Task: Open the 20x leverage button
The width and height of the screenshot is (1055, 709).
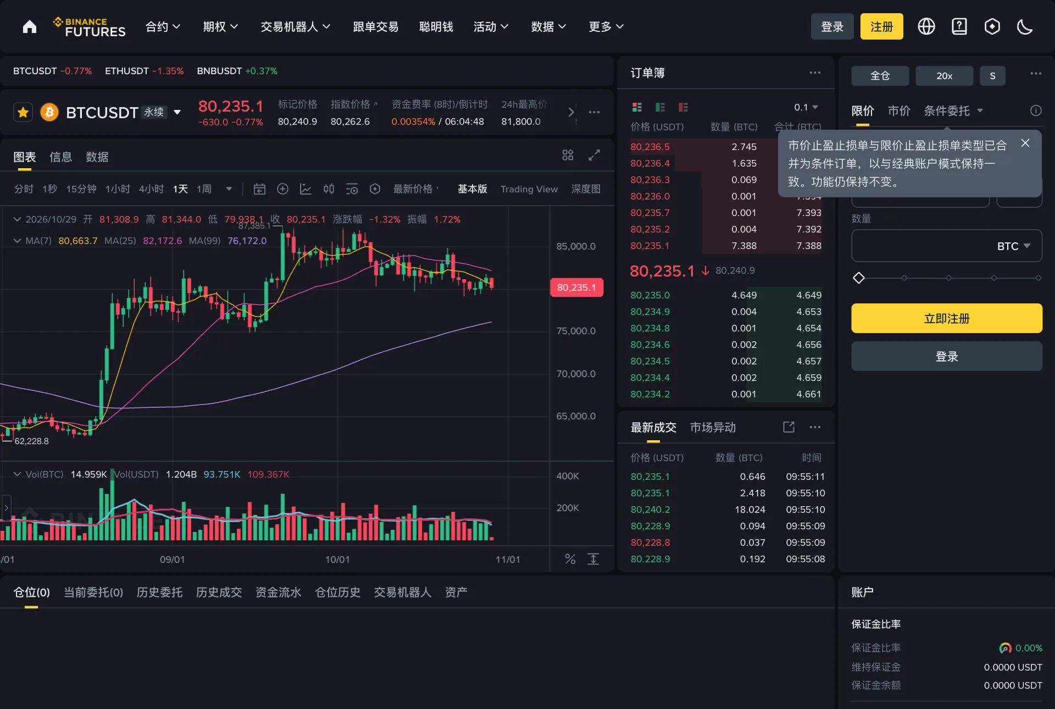Action: 944,76
